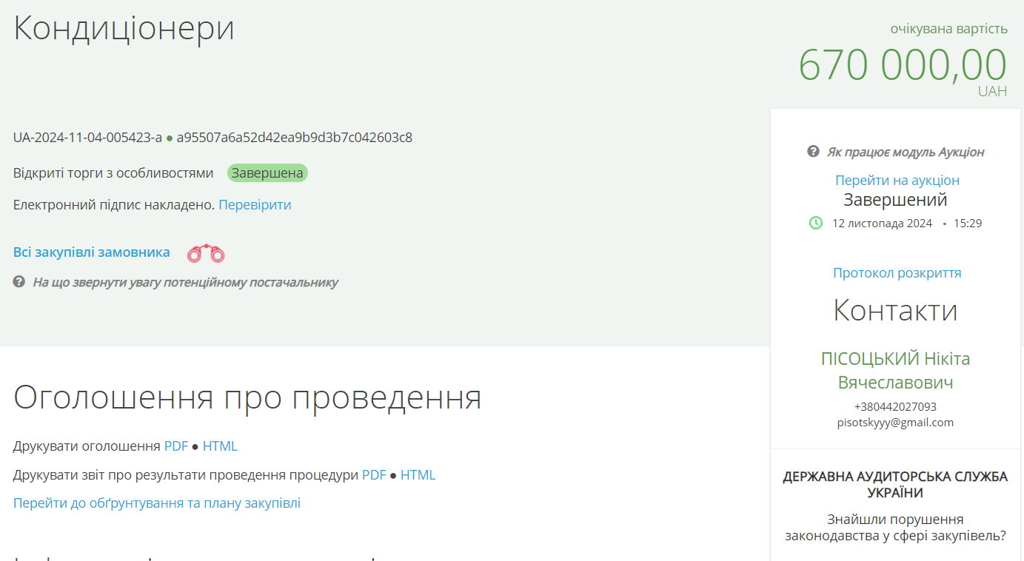Open PDF of 'Друкувати оголошення'

[176, 446]
